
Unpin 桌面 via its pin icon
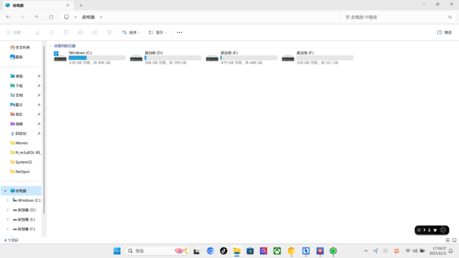click(39, 76)
